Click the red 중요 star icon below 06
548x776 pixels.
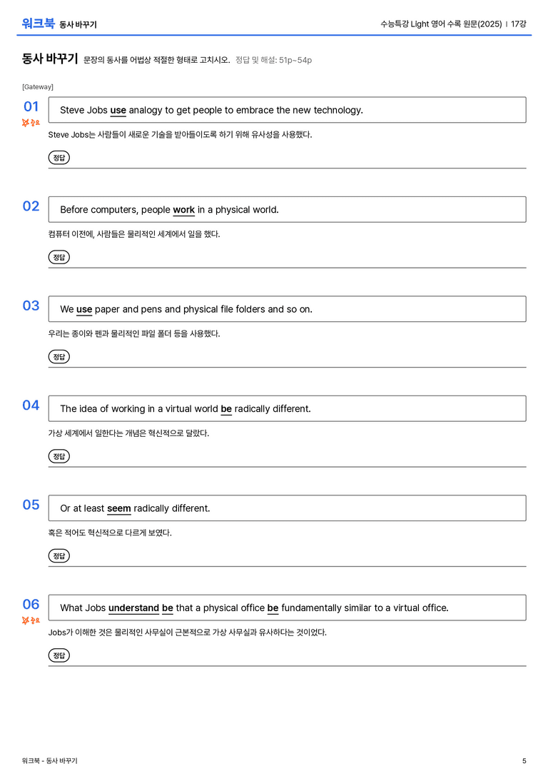pos(31,620)
